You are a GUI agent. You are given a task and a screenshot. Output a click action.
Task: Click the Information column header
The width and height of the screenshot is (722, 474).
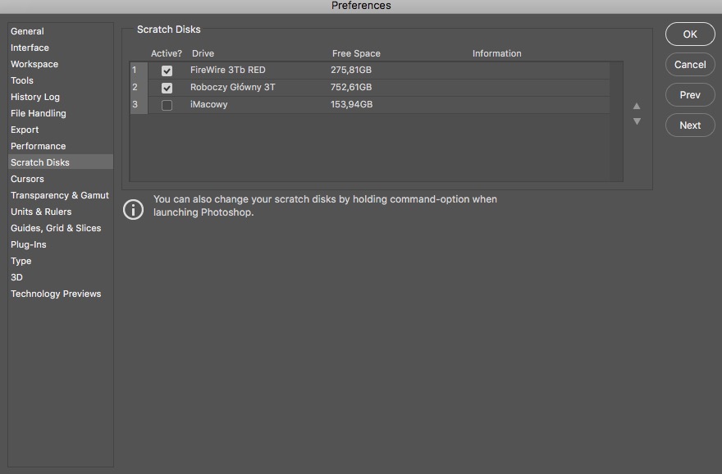tap(497, 53)
